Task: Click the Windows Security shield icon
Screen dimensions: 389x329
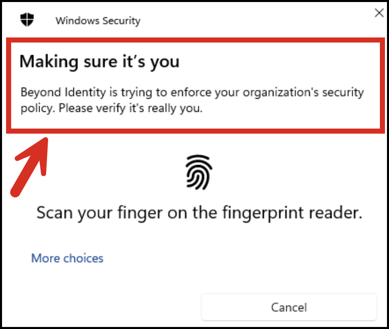Action: click(27, 20)
